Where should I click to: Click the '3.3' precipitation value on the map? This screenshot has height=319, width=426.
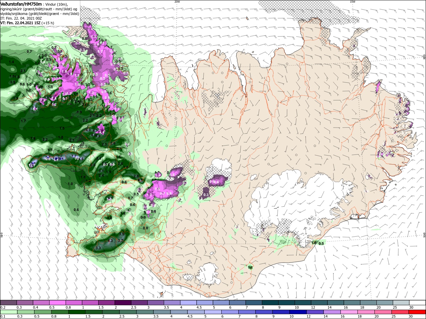[x=98, y=248]
